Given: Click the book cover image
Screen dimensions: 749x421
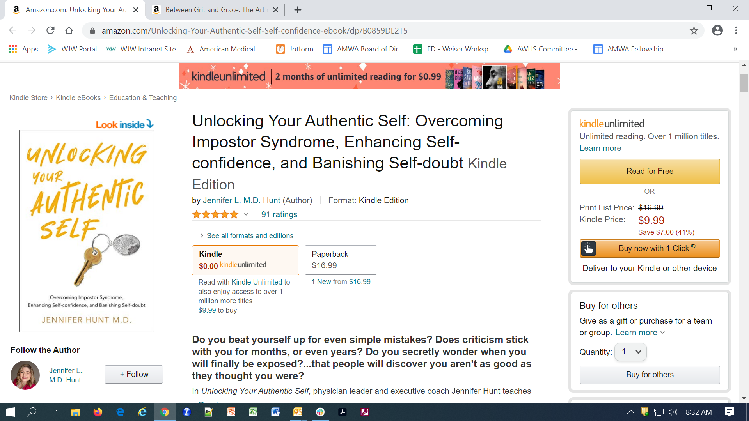Looking at the screenshot, I should click(87, 231).
